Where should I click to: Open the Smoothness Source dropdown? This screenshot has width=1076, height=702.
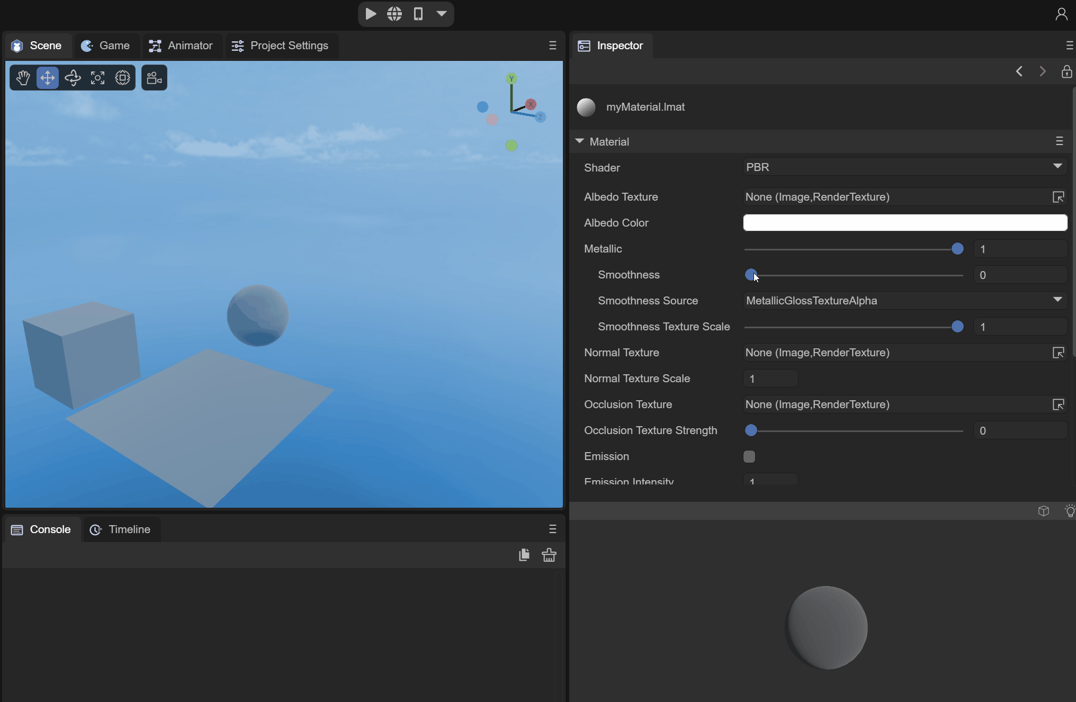point(904,301)
